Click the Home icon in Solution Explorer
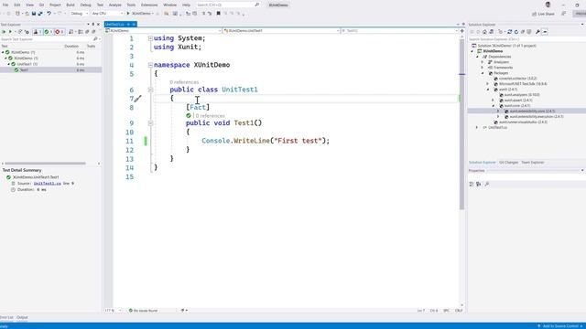The image size is (586, 329). coord(484,32)
